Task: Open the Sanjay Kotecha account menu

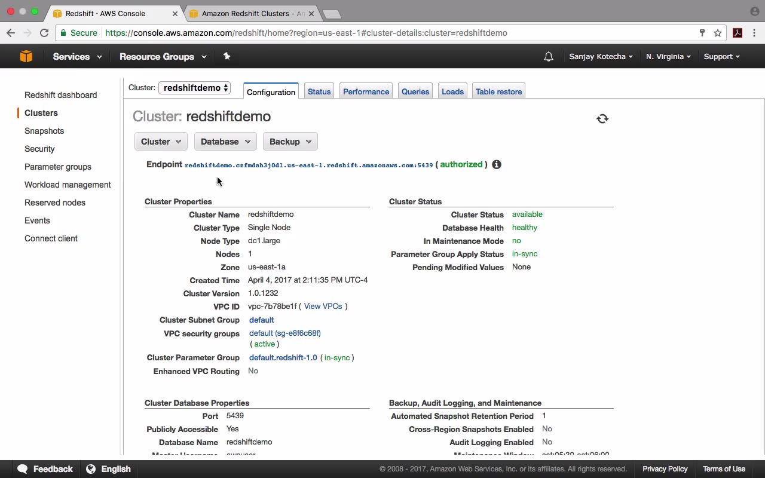Action: tap(601, 57)
